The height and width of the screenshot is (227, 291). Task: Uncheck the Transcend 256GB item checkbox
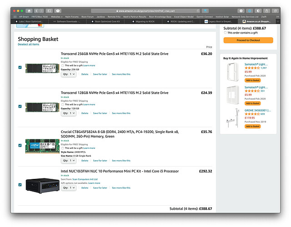(x=20, y=67)
